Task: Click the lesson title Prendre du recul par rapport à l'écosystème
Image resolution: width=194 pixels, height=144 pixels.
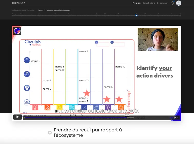Action: pos(88,133)
